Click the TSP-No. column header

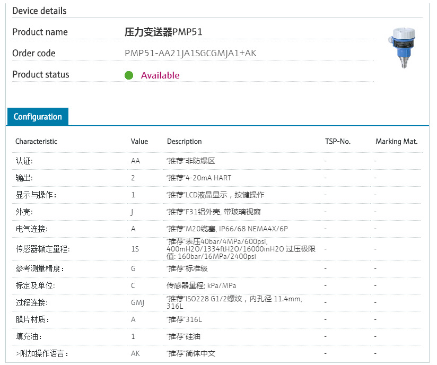pos(337,141)
